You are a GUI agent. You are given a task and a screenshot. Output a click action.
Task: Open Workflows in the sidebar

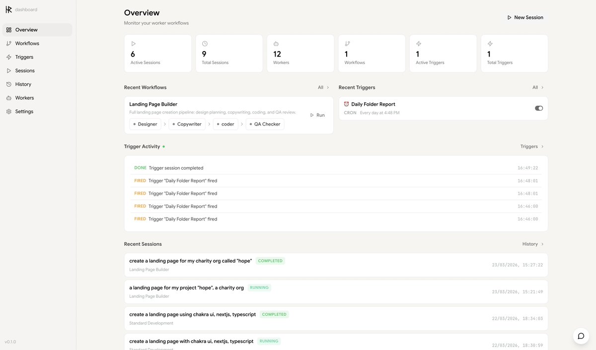click(37, 43)
